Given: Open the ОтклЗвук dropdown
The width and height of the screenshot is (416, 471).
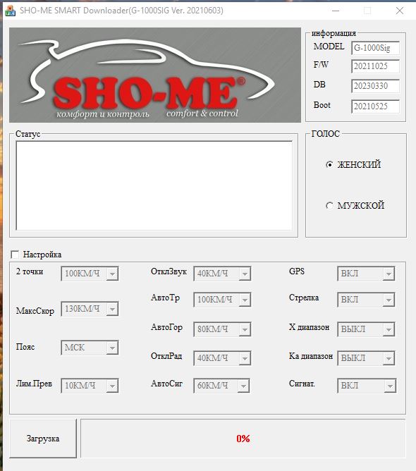Looking at the screenshot, I should 222,274.
